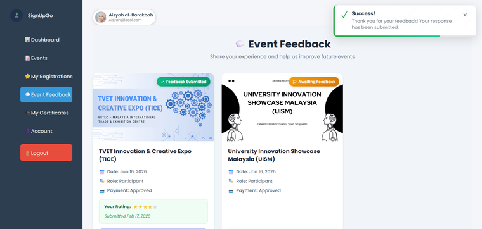Click the SignUpGo logo icon

(x=16, y=15)
